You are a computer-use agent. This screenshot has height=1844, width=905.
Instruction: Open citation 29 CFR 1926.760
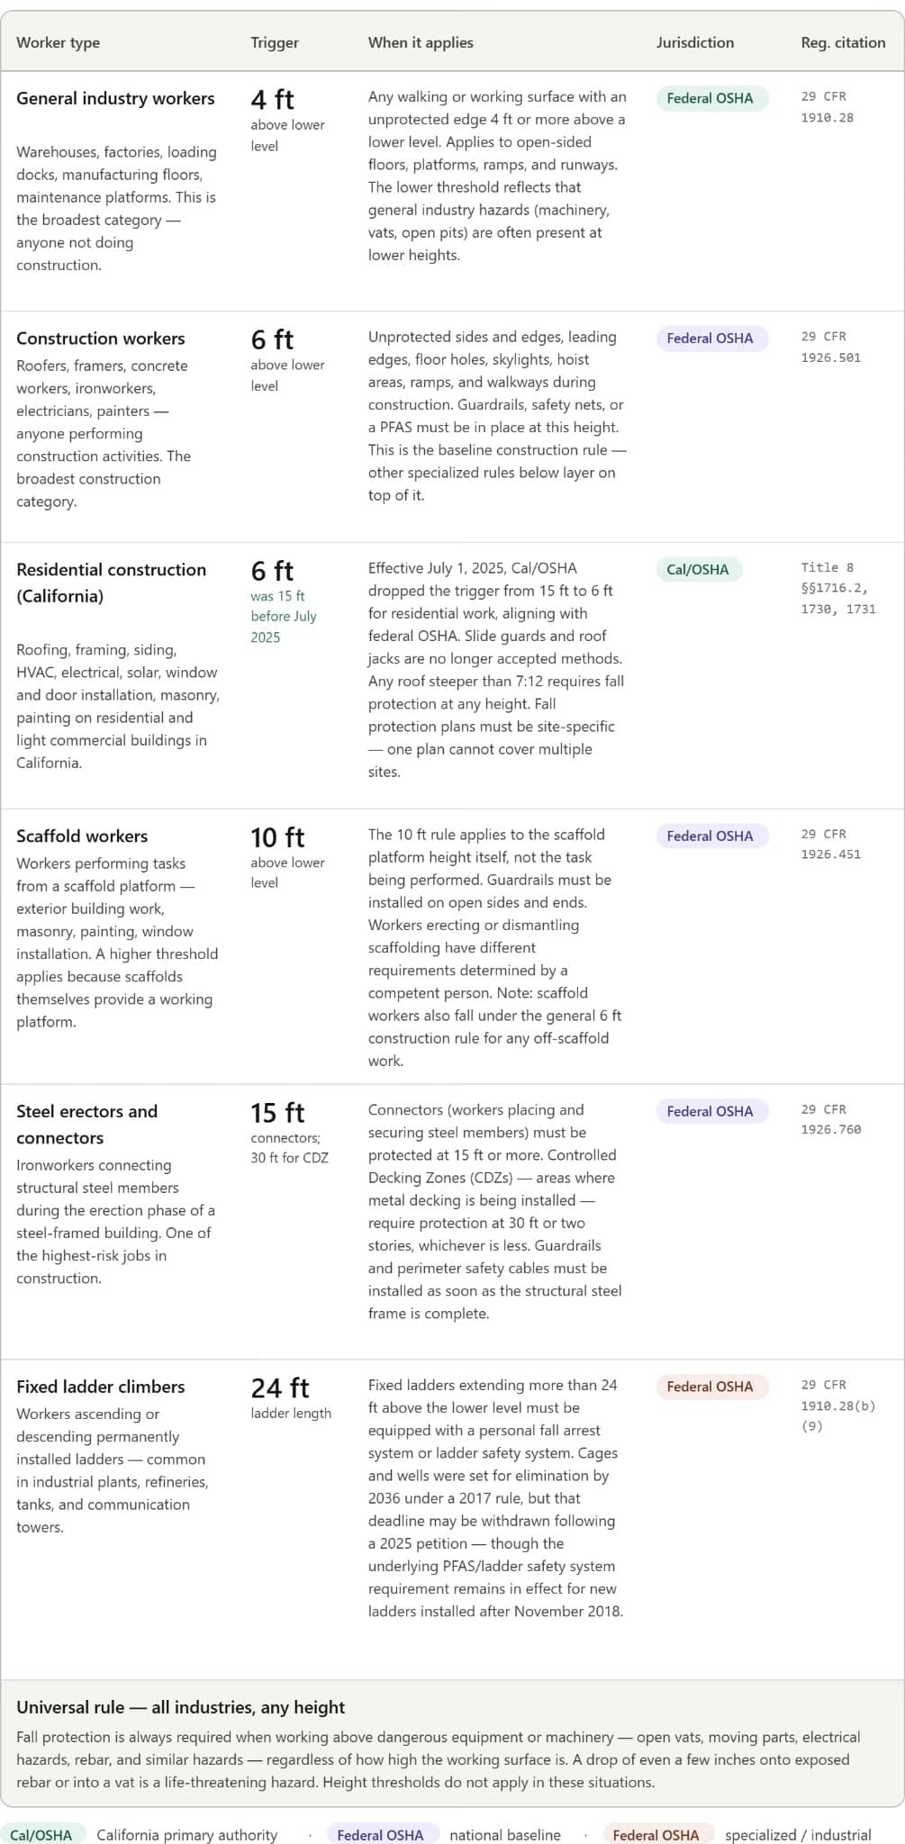[831, 1120]
